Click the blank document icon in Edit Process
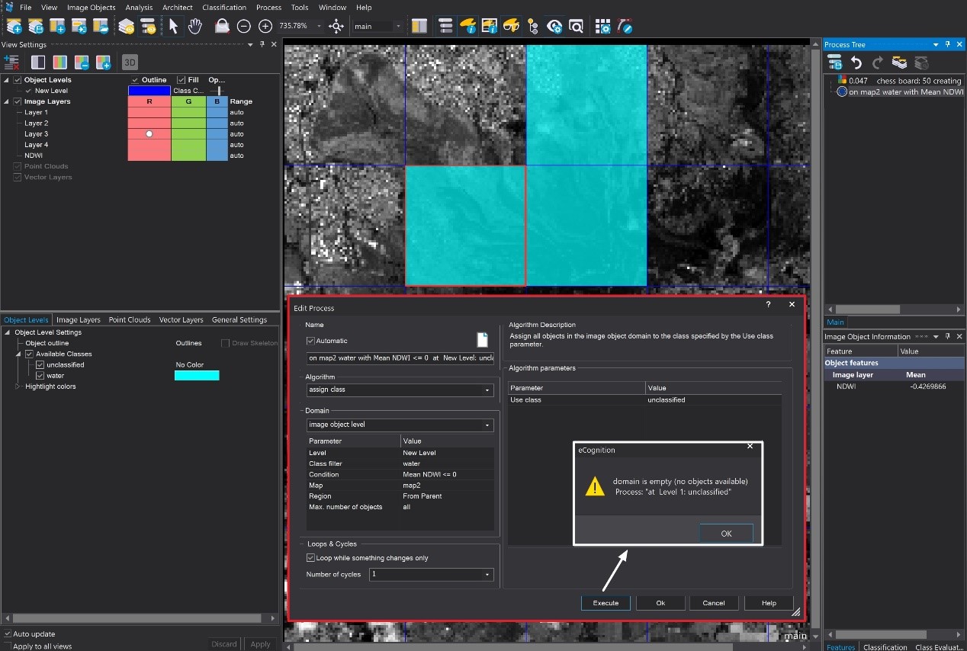The height and width of the screenshot is (651, 967). click(482, 340)
